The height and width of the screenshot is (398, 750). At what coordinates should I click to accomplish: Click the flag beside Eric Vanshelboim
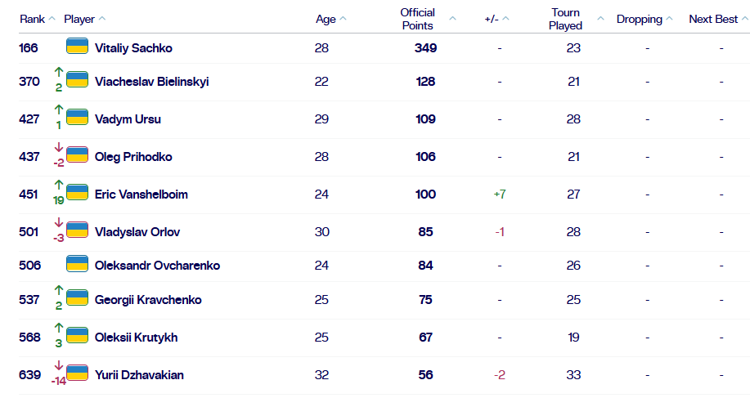[x=77, y=194]
